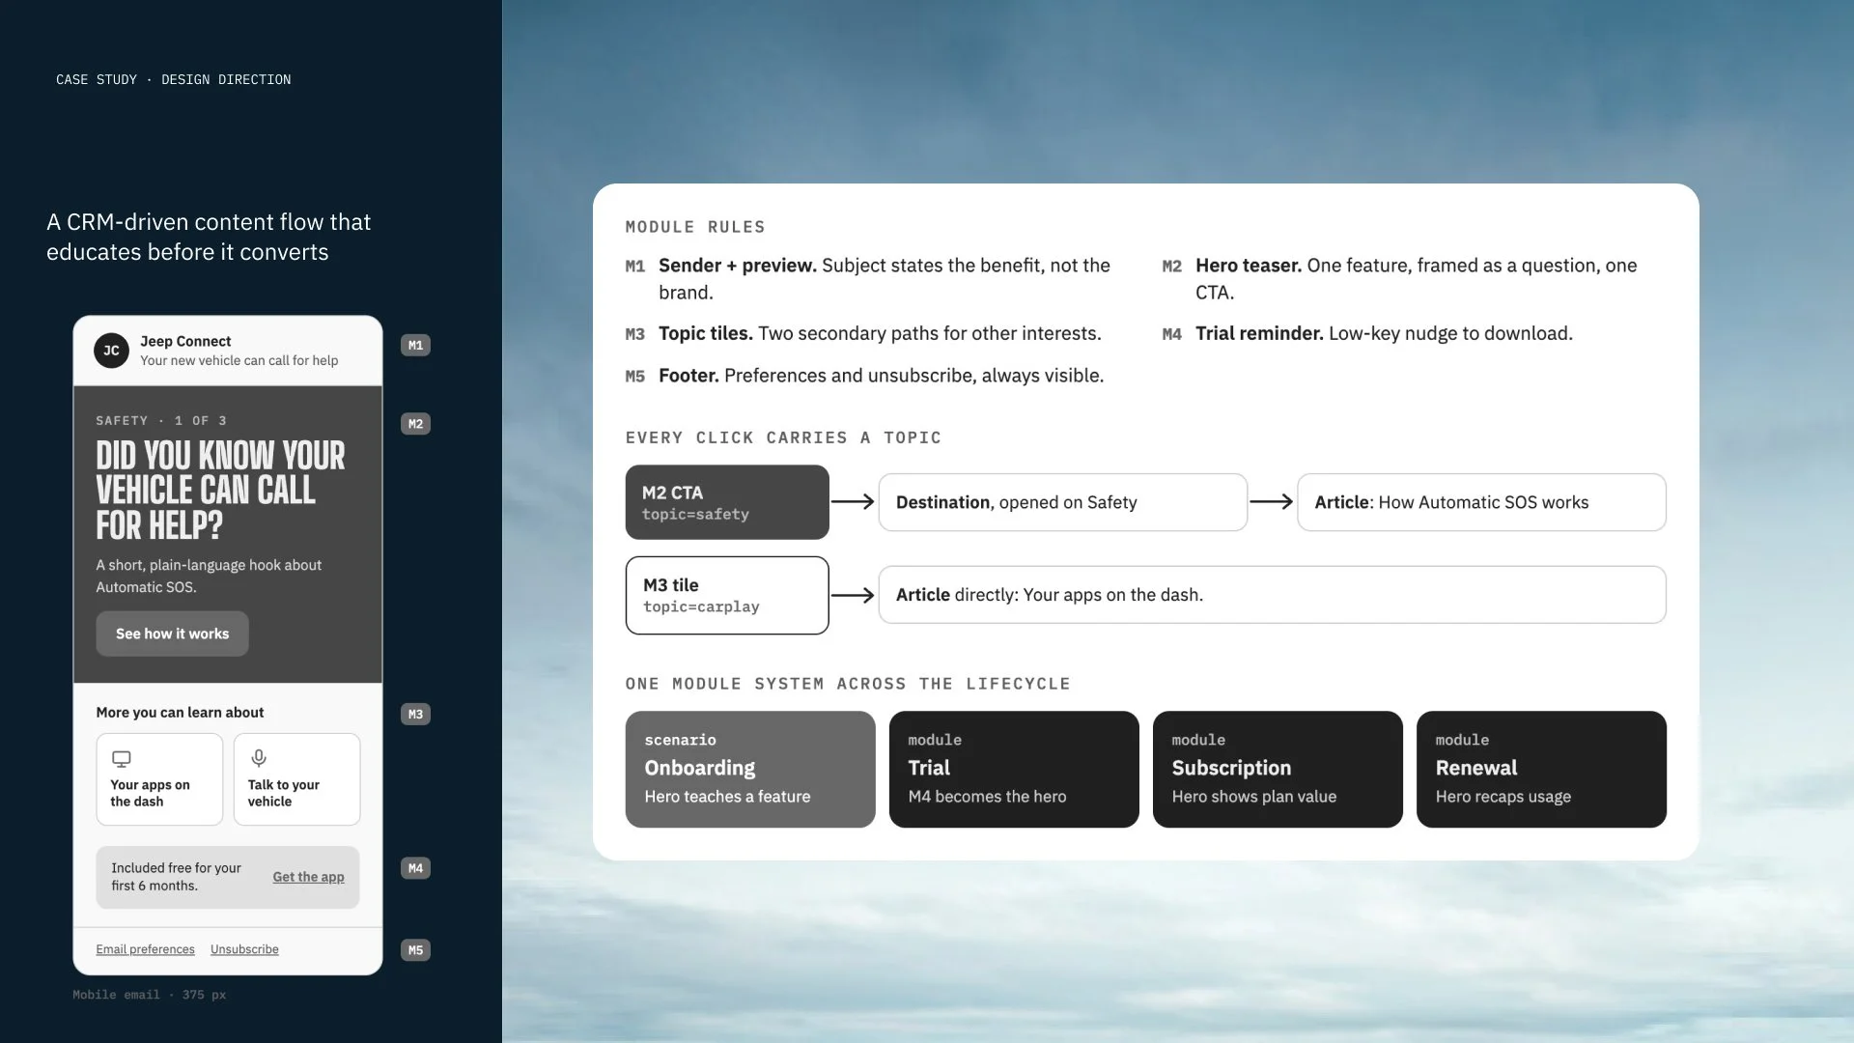Image resolution: width=1854 pixels, height=1043 pixels.
Task: Select the Trial module card
Action: [1014, 770]
